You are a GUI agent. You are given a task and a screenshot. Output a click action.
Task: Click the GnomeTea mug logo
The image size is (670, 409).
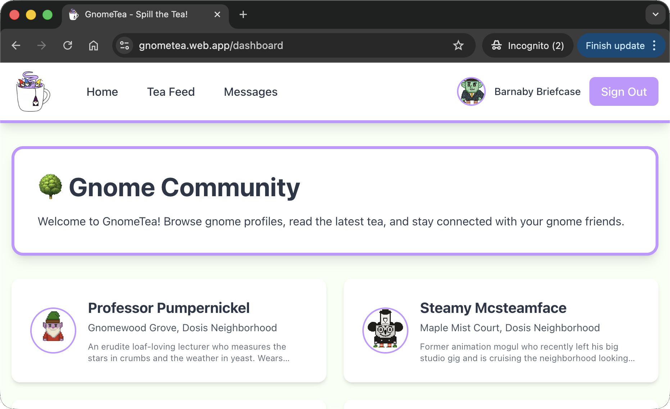pos(33,91)
